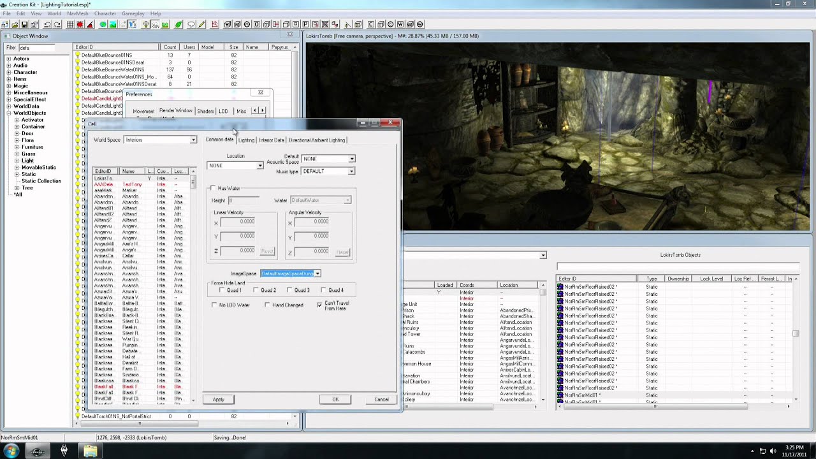Click the floppy disk Save icon
The image size is (816, 459).
(x=24, y=24)
